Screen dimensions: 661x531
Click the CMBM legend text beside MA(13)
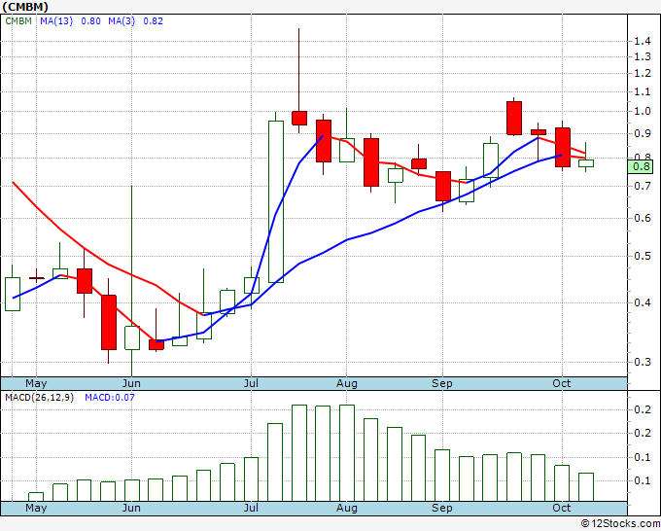point(19,21)
